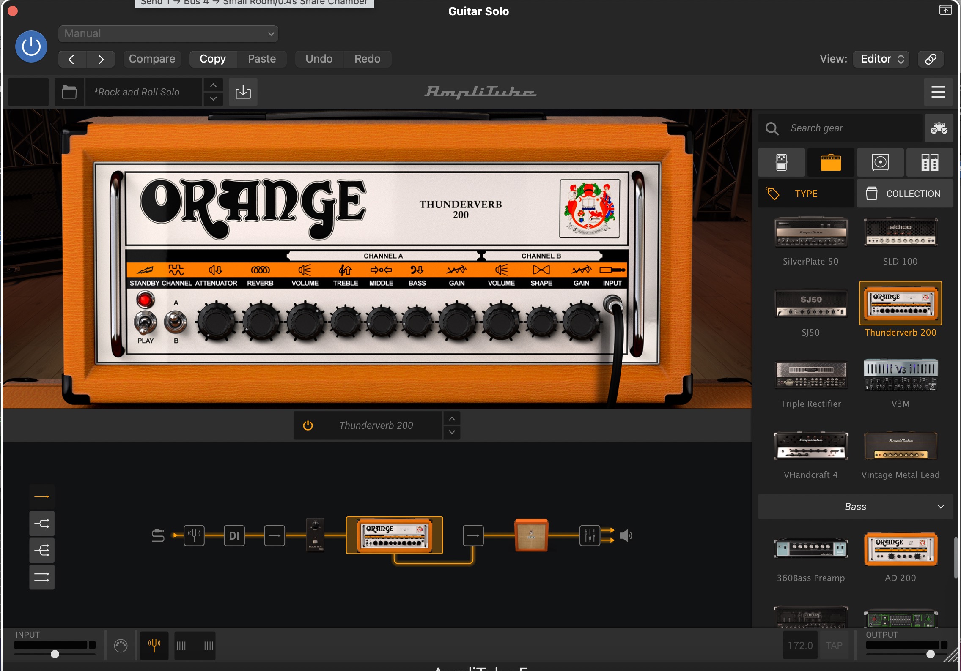The height and width of the screenshot is (671, 961).
Task: Open the View Editor dropdown
Action: 881,59
